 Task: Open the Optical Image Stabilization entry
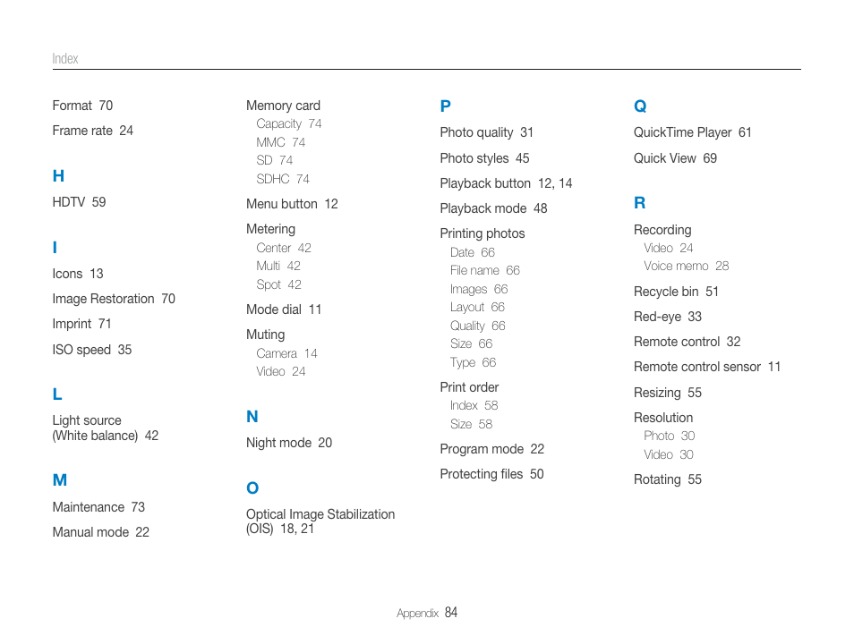click(x=320, y=521)
